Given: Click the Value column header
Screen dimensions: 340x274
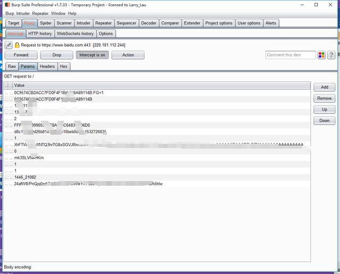Looking at the screenshot, I should [161, 85].
